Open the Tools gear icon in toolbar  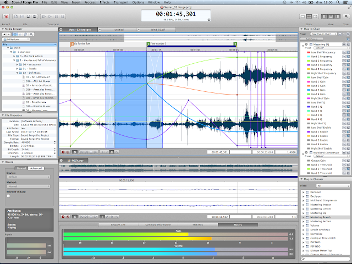[346, 16]
